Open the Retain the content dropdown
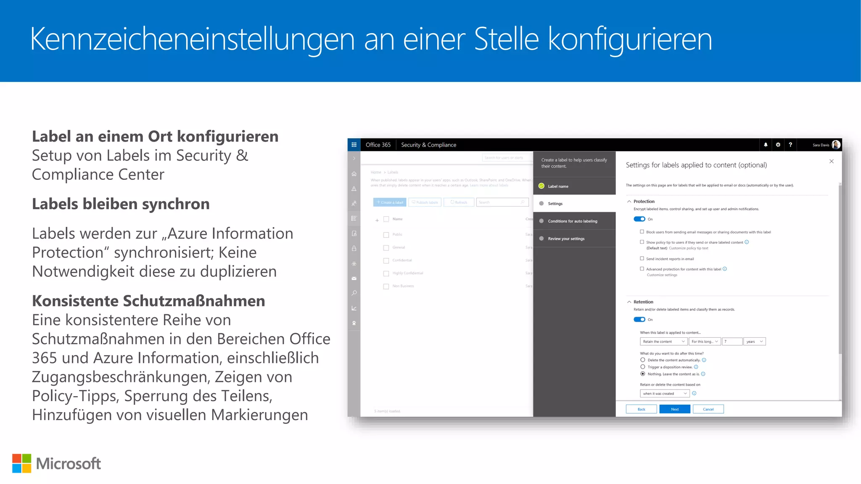The width and height of the screenshot is (861, 484). click(663, 342)
